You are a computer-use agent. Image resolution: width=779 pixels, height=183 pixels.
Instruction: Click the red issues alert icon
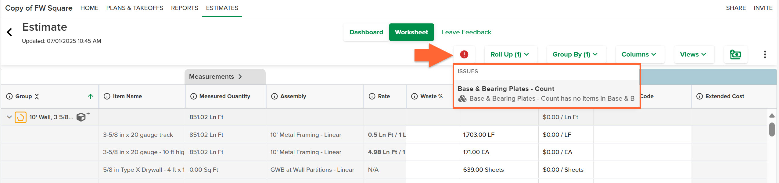coord(464,54)
